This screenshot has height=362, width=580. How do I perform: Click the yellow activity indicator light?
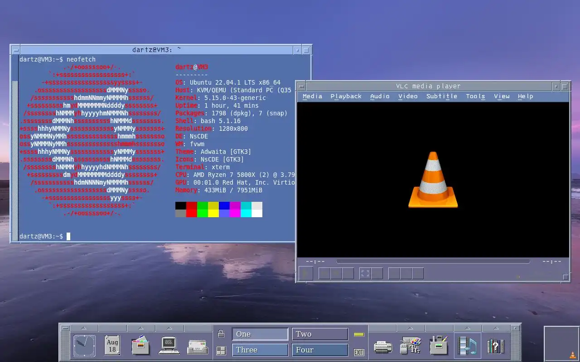click(359, 334)
